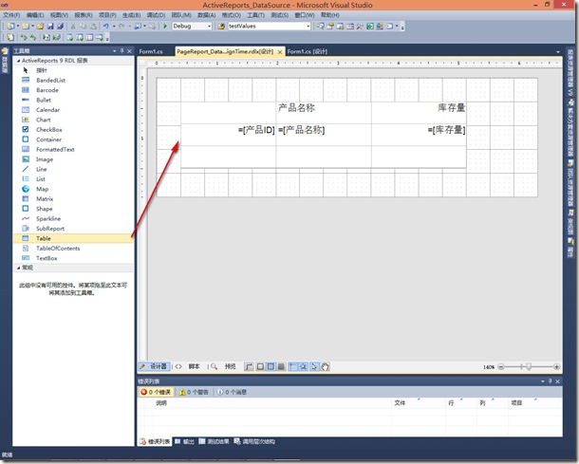The width and height of the screenshot is (579, 464).
Task: Start debugging with the green play icon
Action: point(165,27)
